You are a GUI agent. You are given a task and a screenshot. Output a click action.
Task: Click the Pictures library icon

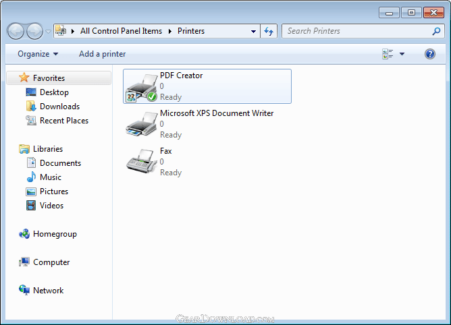point(31,191)
